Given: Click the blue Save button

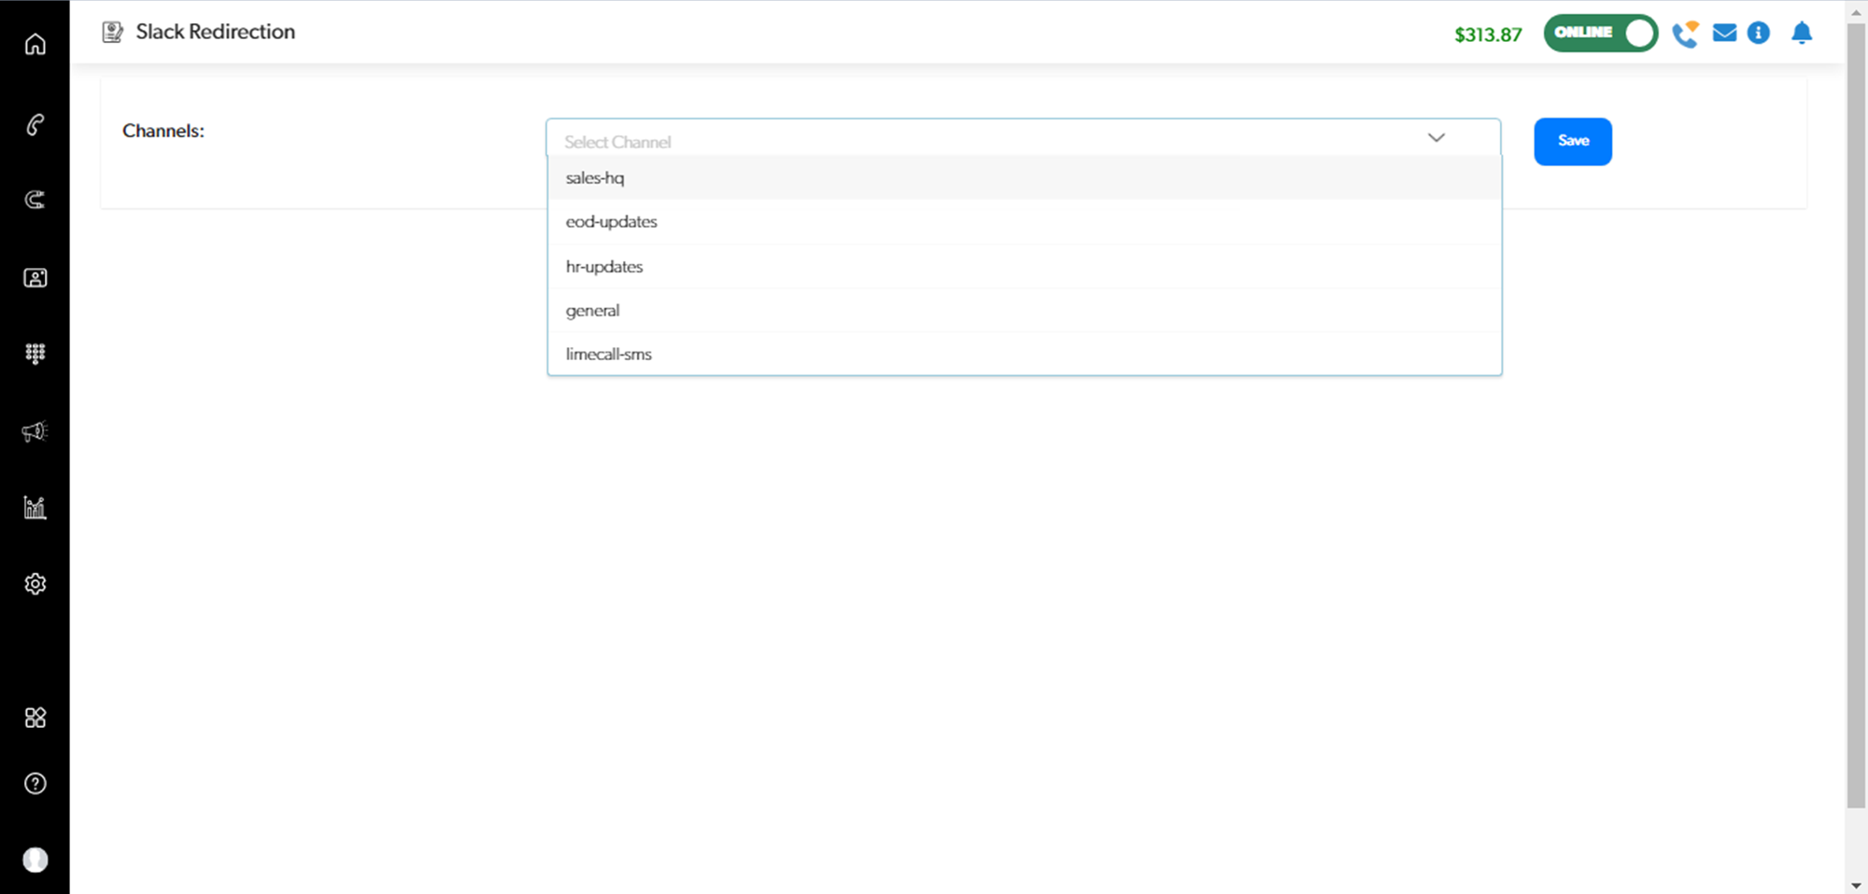Looking at the screenshot, I should [x=1572, y=141].
